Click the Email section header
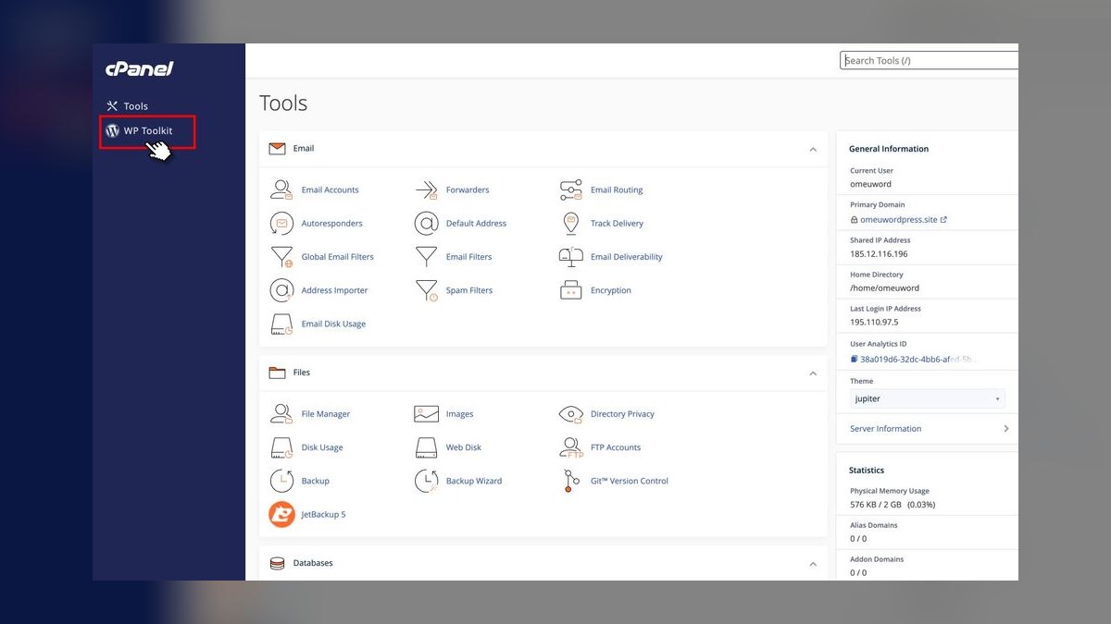This screenshot has width=1111, height=624. (543, 148)
